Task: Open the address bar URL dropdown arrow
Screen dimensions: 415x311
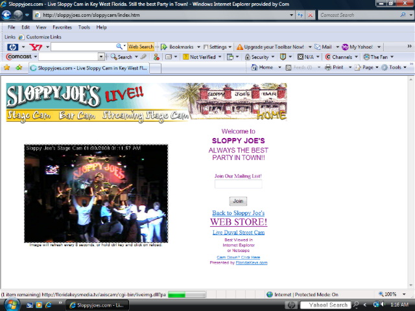Action: [x=291, y=15]
